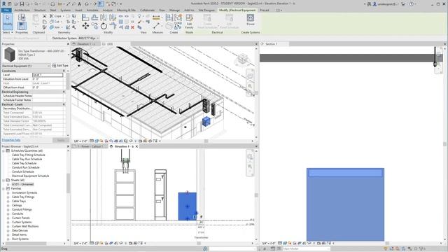Click the Apply button in Properties
The height and width of the screenshot is (252, 448).
61,140
